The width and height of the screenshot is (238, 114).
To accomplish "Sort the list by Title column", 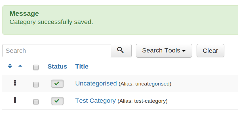I will pos(82,67).
